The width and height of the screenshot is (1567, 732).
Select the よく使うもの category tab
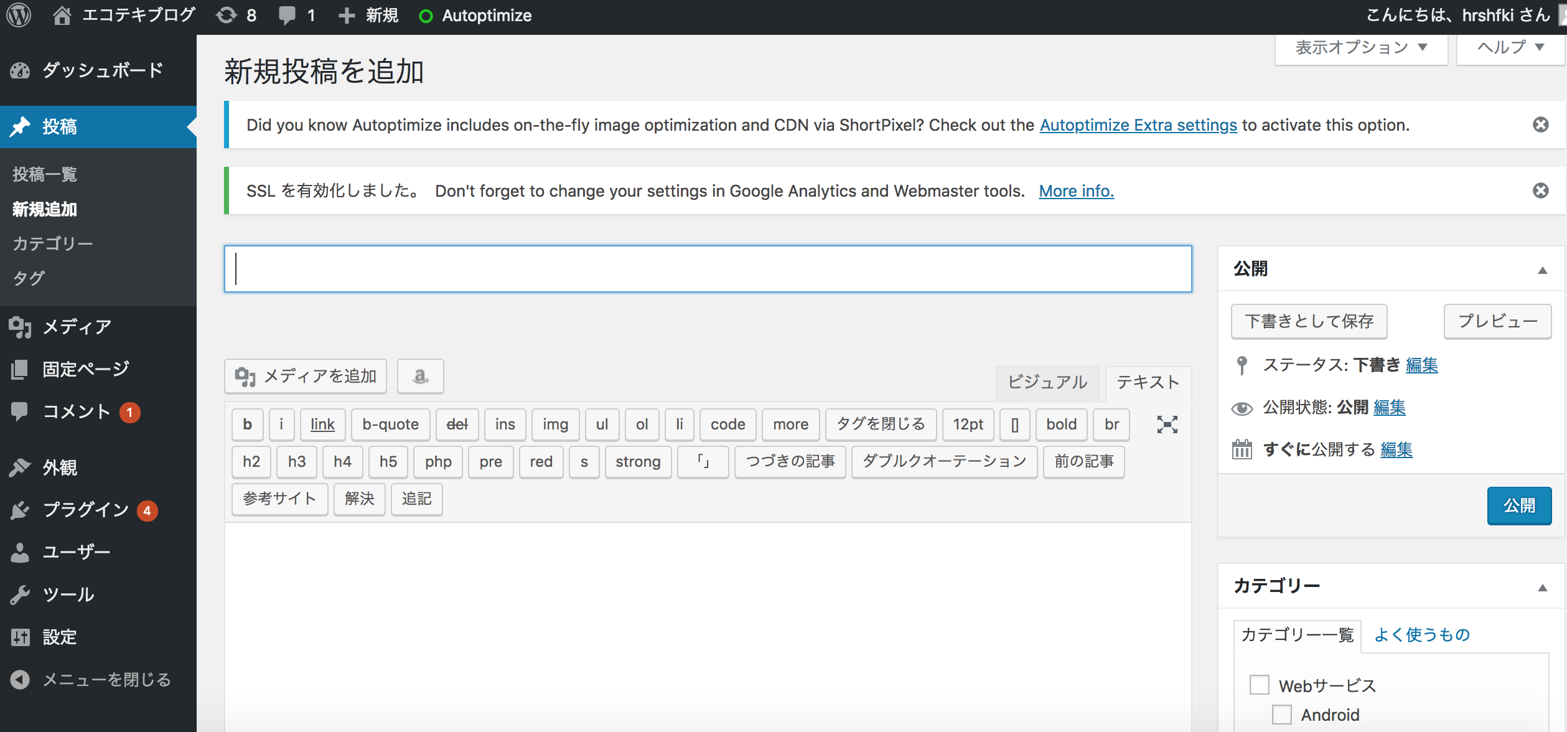coord(1421,634)
